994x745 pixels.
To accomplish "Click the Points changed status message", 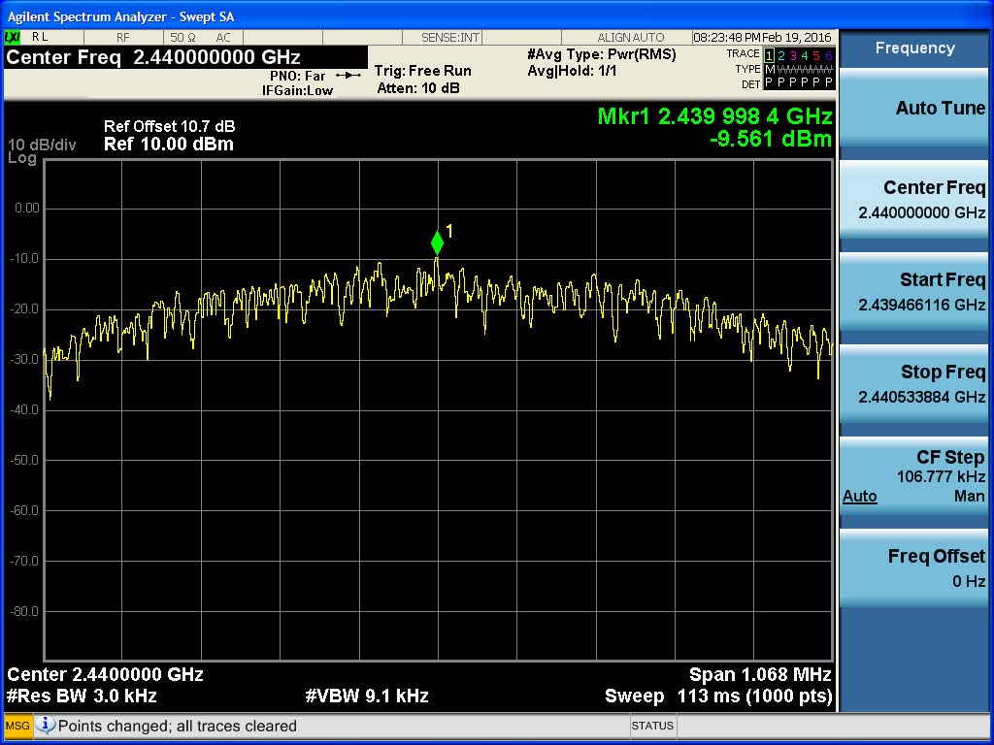I will click(178, 726).
